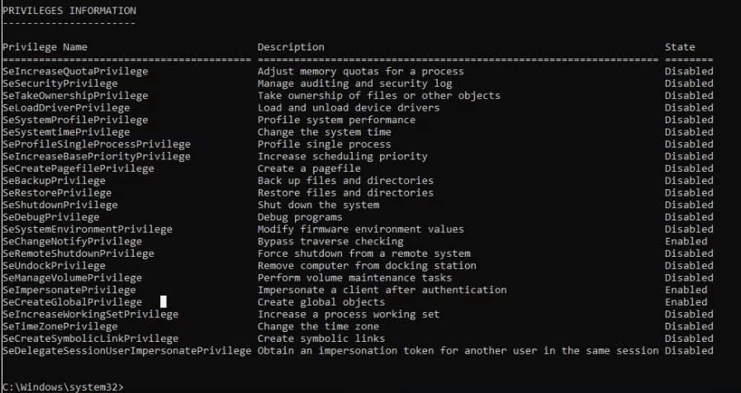Screen dimensions: 741x393
Task: Click the SeDebugPrivilege entry
Action: pyautogui.click(x=51, y=217)
